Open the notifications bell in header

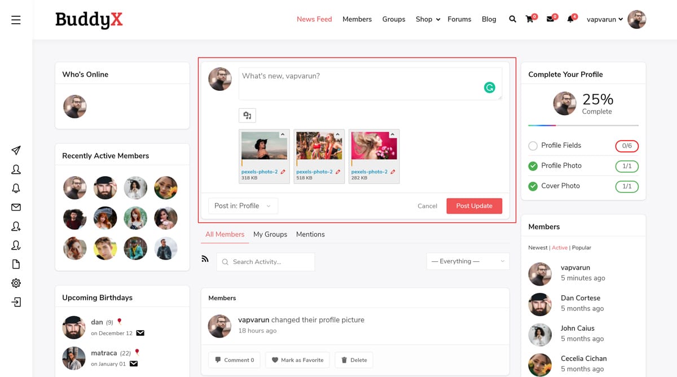click(x=570, y=19)
